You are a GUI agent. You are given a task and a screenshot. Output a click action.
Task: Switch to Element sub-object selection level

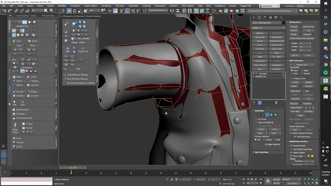pyautogui.click(x=275, y=115)
